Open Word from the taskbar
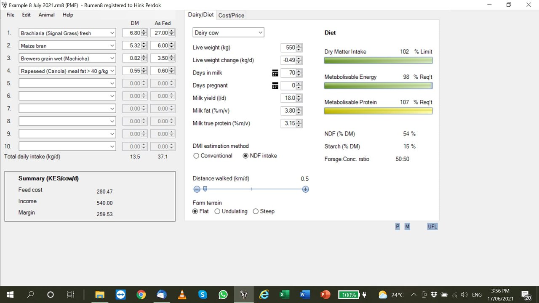The height and width of the screenshot is (303, 539). [x=305, y=295]
